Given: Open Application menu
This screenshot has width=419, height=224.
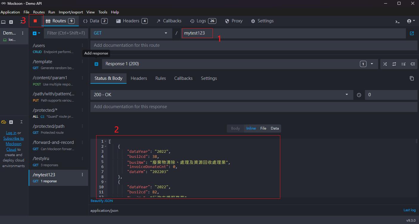Looking at the screenshot, I should 10,12.
